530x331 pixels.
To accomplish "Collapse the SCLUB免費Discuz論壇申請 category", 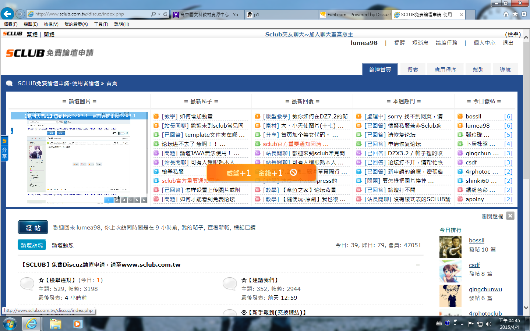I will 418,265.
